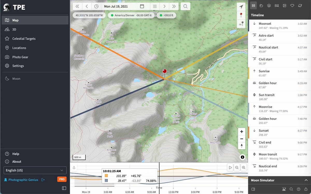Open Locations in the sidebar

point(35,48)
